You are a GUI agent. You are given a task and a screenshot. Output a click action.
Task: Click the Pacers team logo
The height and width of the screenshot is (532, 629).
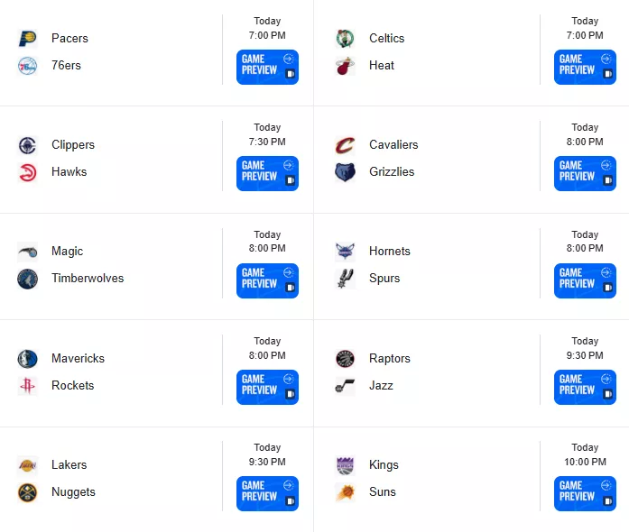coord(28,39)
